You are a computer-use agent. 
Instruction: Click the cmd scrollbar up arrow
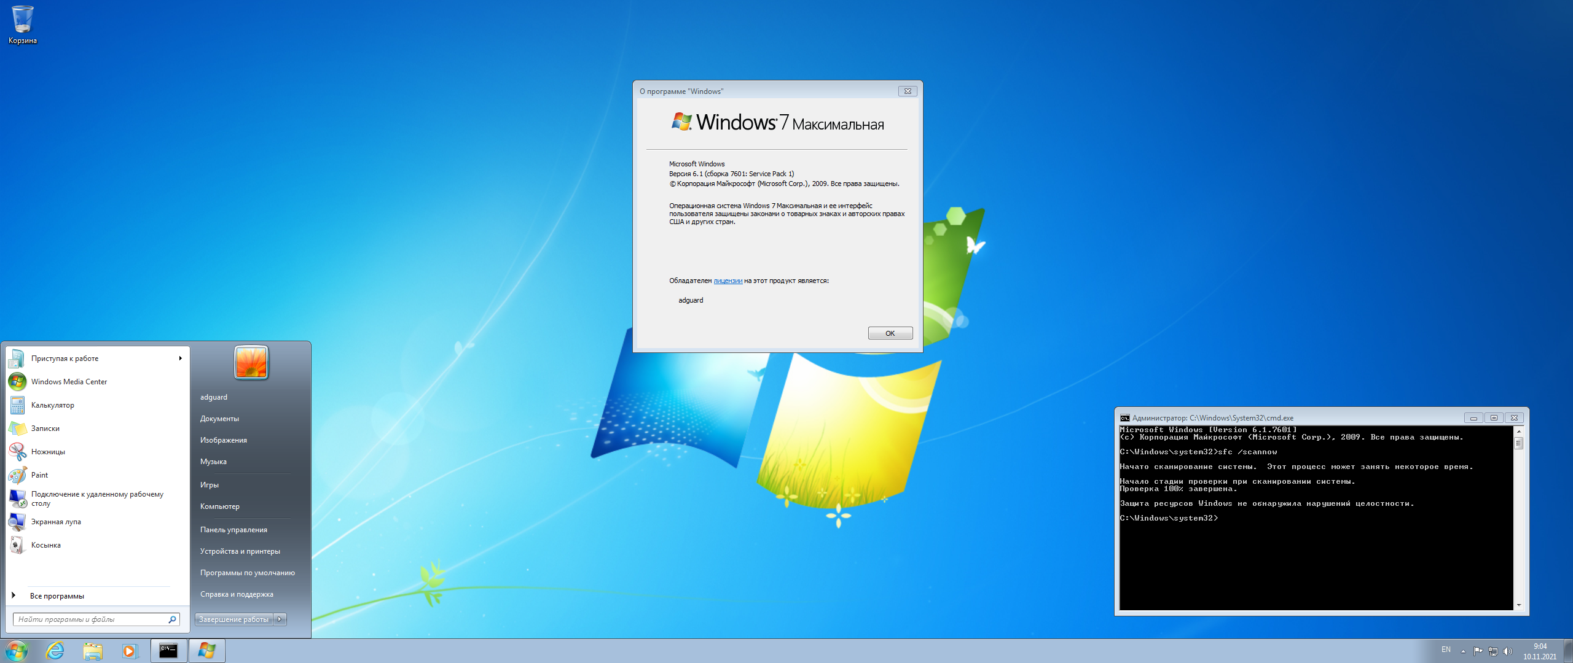pos(1519,432)
